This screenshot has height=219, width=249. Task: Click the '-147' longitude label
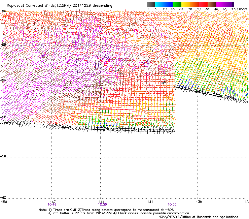coord(51,202)
